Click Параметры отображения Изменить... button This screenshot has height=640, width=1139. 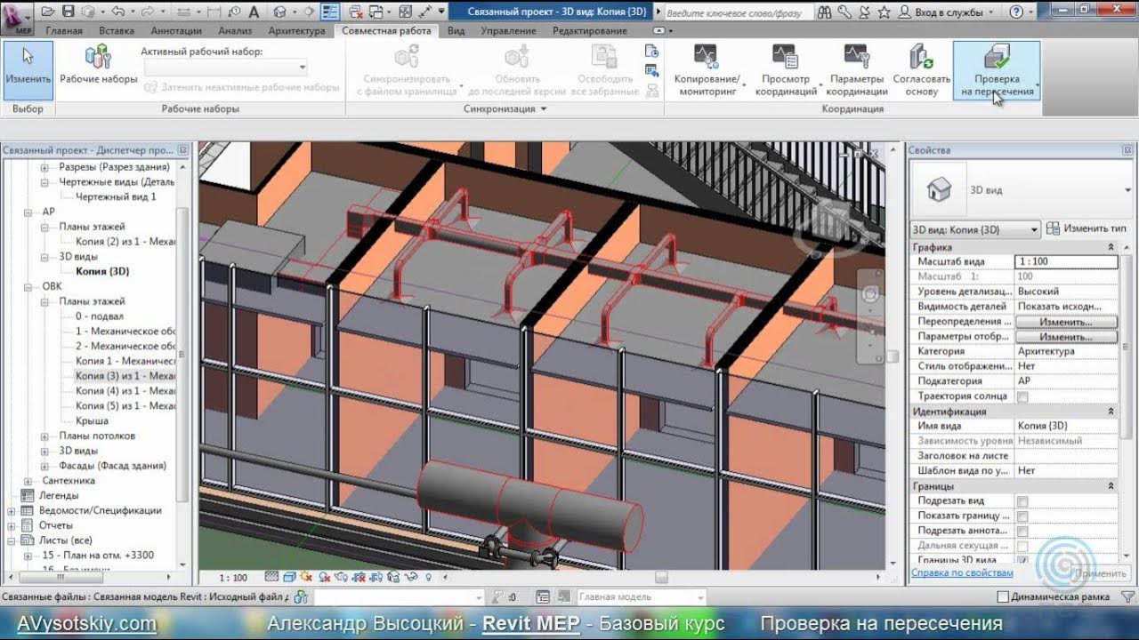(1066, 337)
